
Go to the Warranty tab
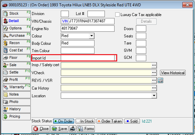point(17,87)
